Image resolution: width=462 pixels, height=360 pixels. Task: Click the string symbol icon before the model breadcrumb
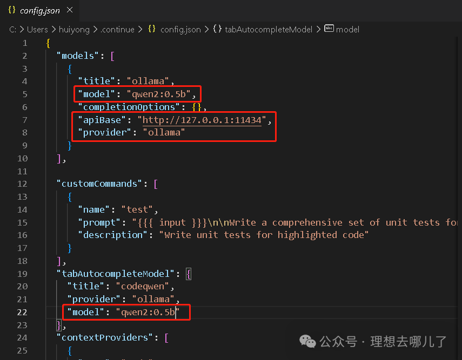(x=329, y=29)
